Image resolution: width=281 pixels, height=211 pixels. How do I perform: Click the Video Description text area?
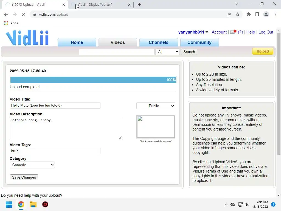pyautogui.click(x=66, y=128)
